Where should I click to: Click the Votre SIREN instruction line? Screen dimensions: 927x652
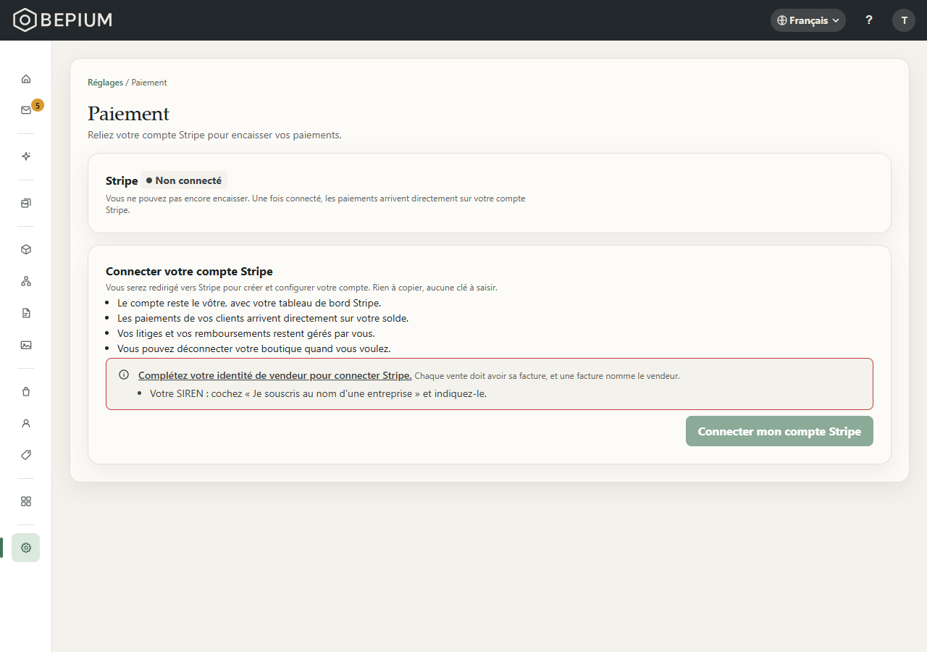pos(319,394)
